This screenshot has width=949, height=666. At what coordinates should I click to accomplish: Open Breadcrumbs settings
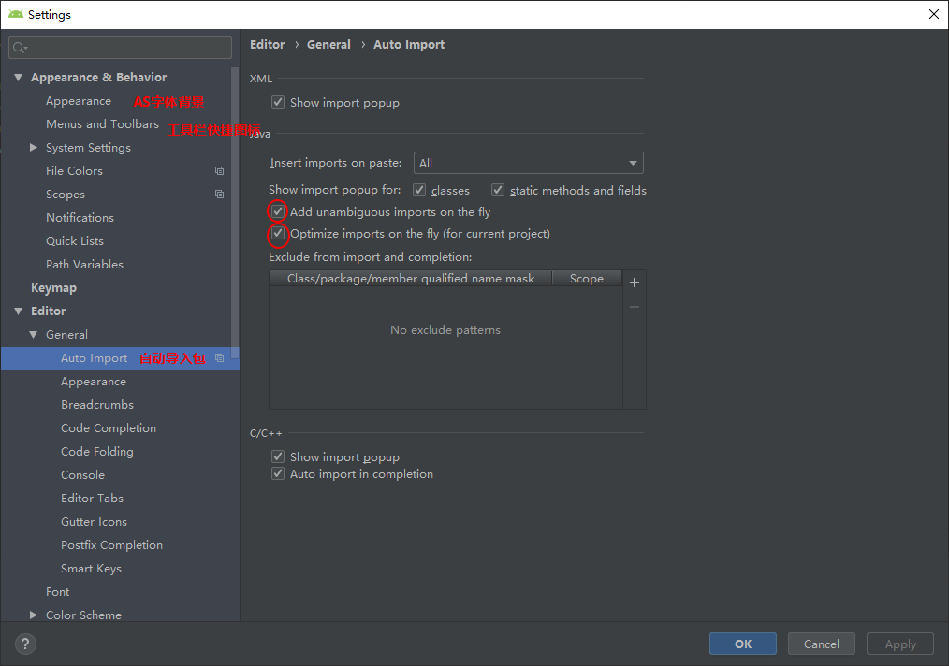coord(96,405)
